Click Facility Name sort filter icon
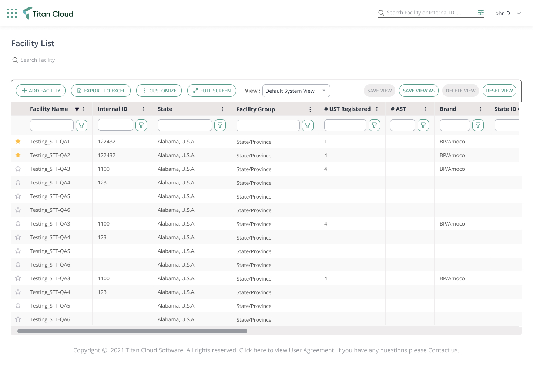The width and height of the screenshot is (533, 366). (77, 109)
